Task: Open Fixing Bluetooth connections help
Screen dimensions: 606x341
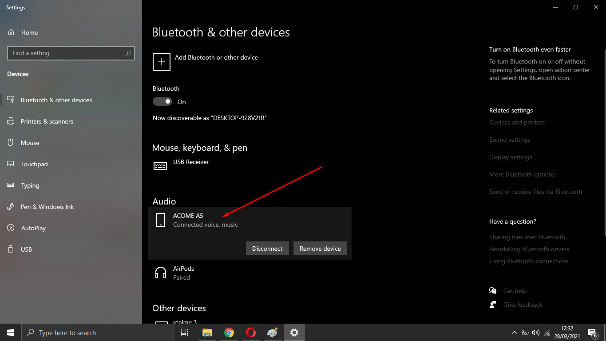Action: pos(529,261)
